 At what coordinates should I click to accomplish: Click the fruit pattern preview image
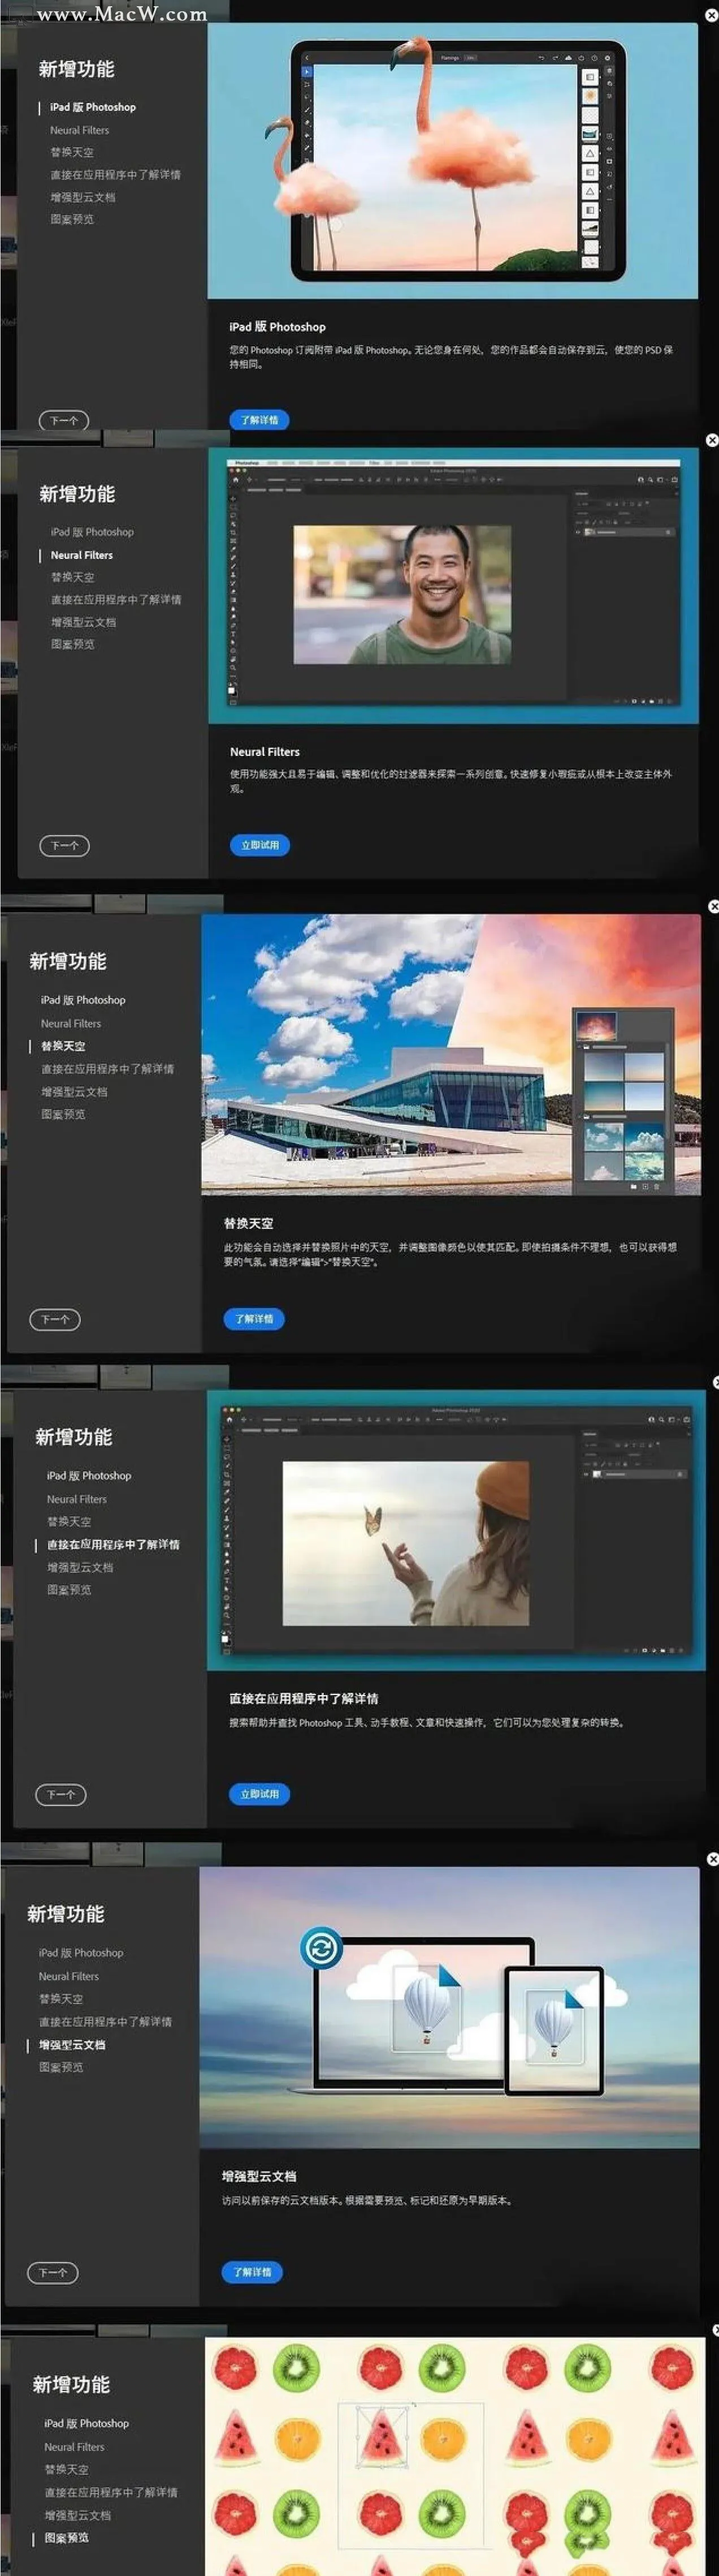click(x=456, y=2456)
